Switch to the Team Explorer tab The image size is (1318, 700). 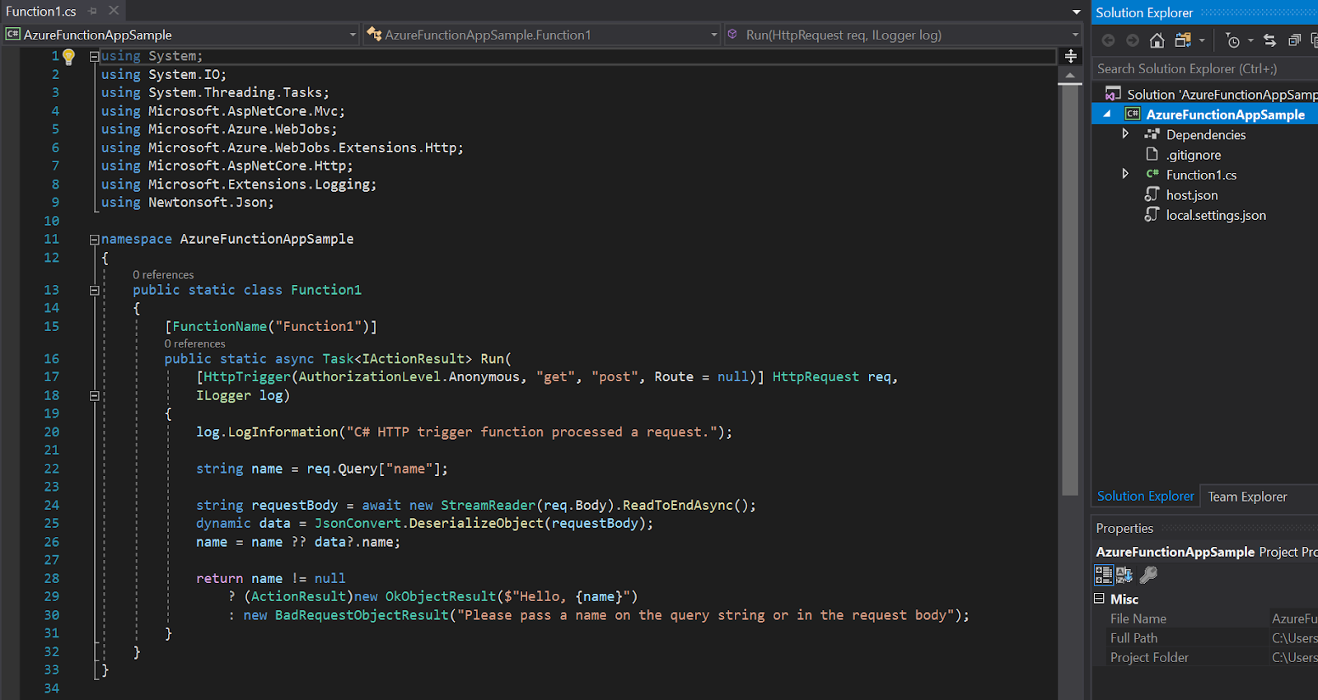(1246, 497)
